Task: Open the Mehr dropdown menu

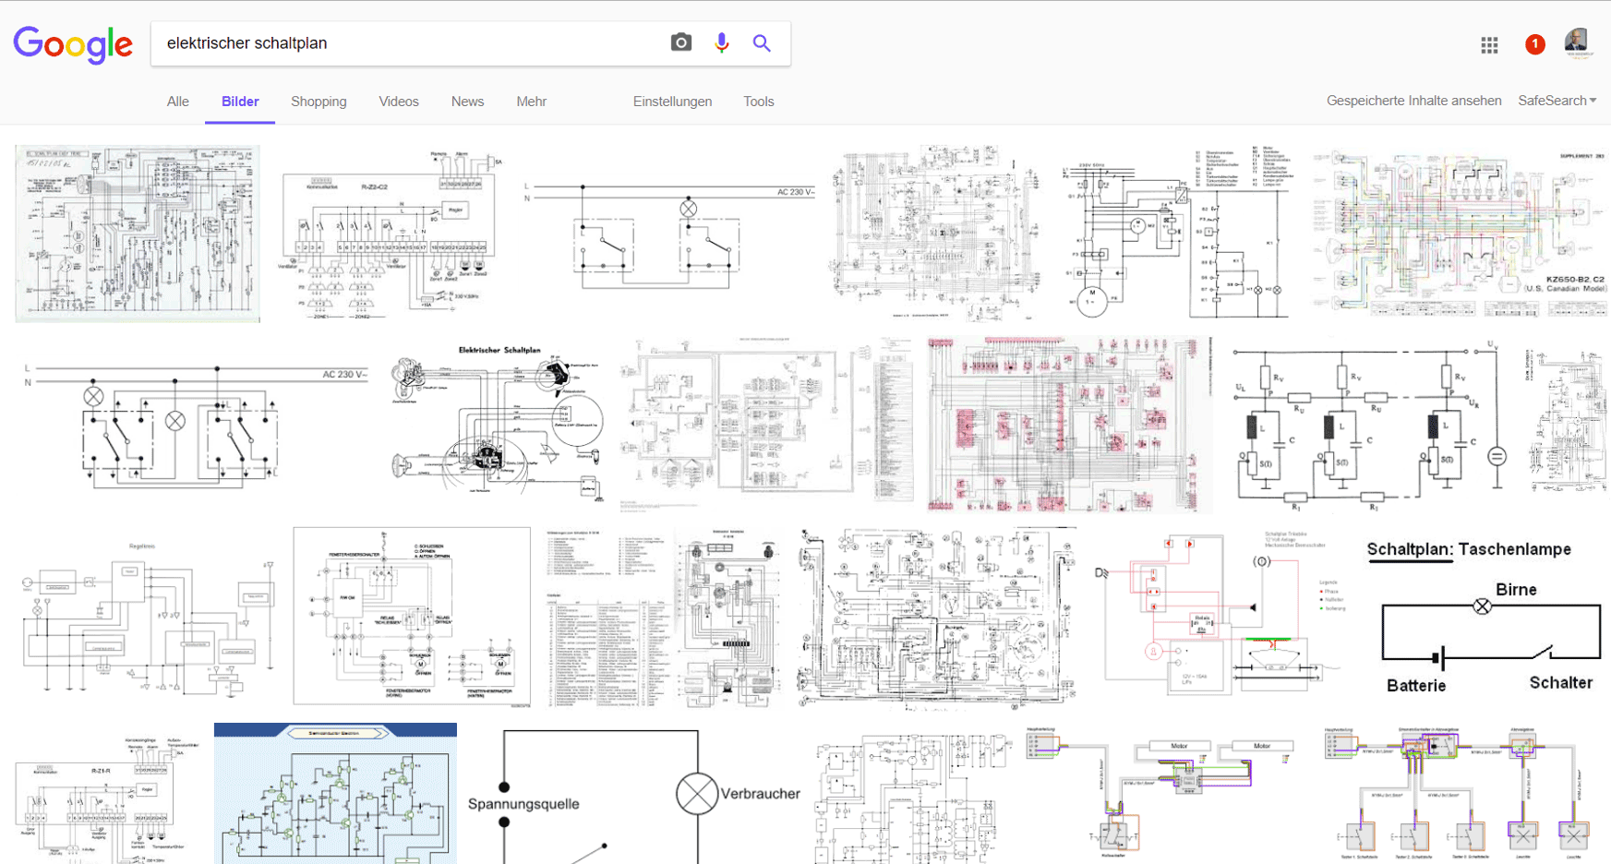Action: tap(531, 102)
